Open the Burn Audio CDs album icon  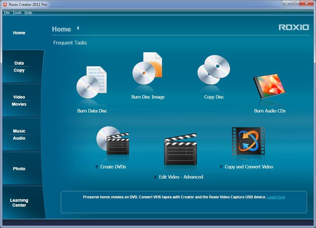269,87
